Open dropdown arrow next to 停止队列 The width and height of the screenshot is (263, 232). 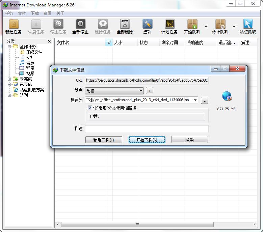click(234, 26)
